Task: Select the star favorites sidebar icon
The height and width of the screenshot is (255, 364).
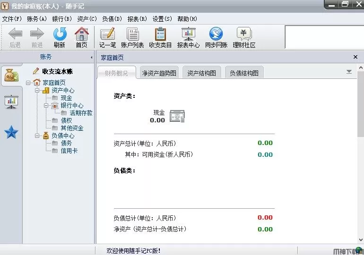Action: click(x=11, y=133)
